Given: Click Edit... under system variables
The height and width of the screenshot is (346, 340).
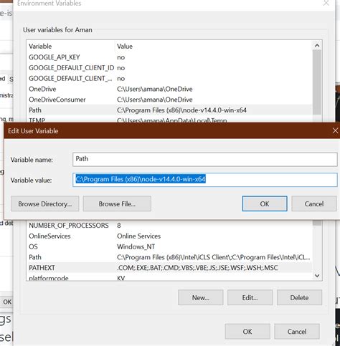Looking at the screenshot, I should pyautogui.click(x=250, y=297).
